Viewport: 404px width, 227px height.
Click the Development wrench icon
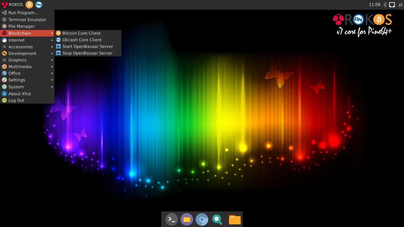click(x=4, y=53)
